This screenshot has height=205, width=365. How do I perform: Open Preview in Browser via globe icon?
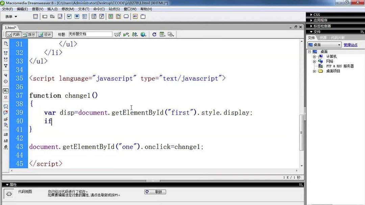143,34
